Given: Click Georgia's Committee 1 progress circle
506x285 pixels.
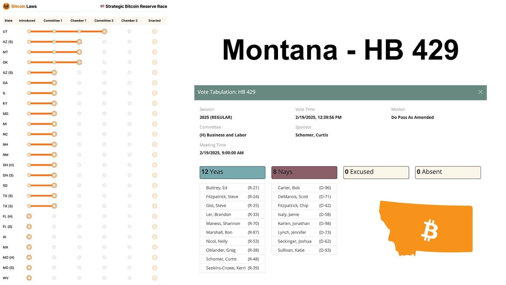Looking at the screenshot, I should point(54,83).
